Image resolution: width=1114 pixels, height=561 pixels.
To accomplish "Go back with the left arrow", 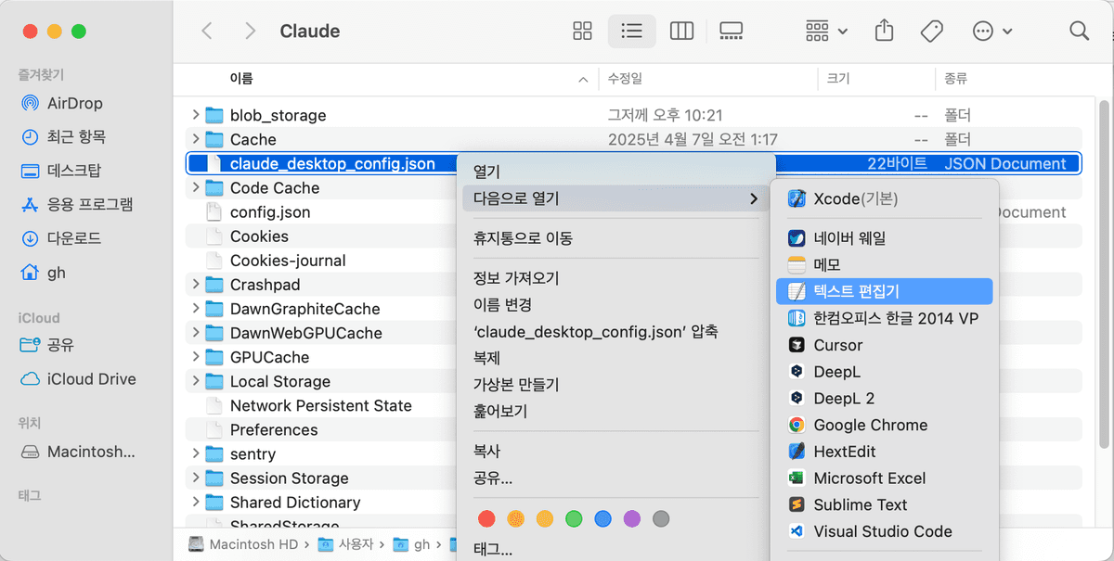I will [x=207, y=31].
